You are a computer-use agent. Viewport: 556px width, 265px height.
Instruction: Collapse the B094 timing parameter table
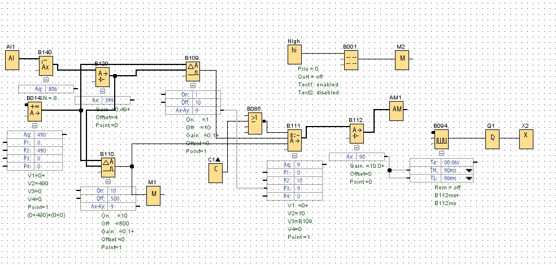pyautogui.click(x=441, y=152)
